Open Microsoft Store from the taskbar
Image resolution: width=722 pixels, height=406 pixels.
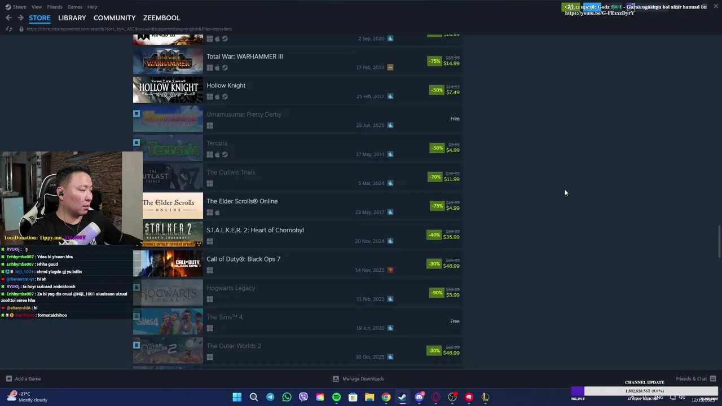tap(353, 397)
